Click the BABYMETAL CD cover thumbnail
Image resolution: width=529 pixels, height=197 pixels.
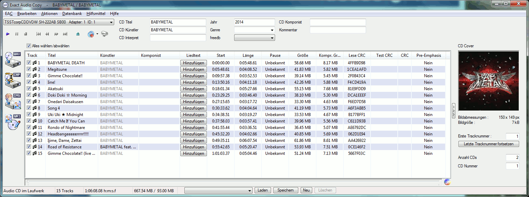click(x=488, y=81)
